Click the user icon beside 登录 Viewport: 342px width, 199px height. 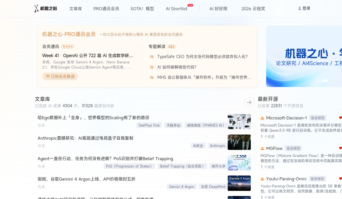pyautogui.click(x=300, y=8)
